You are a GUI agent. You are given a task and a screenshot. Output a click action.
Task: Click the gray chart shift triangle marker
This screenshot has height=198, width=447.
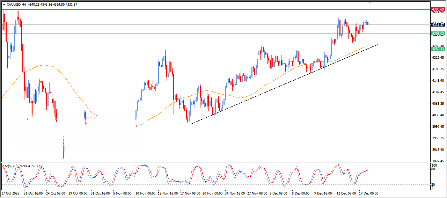[x=370, y=2]
